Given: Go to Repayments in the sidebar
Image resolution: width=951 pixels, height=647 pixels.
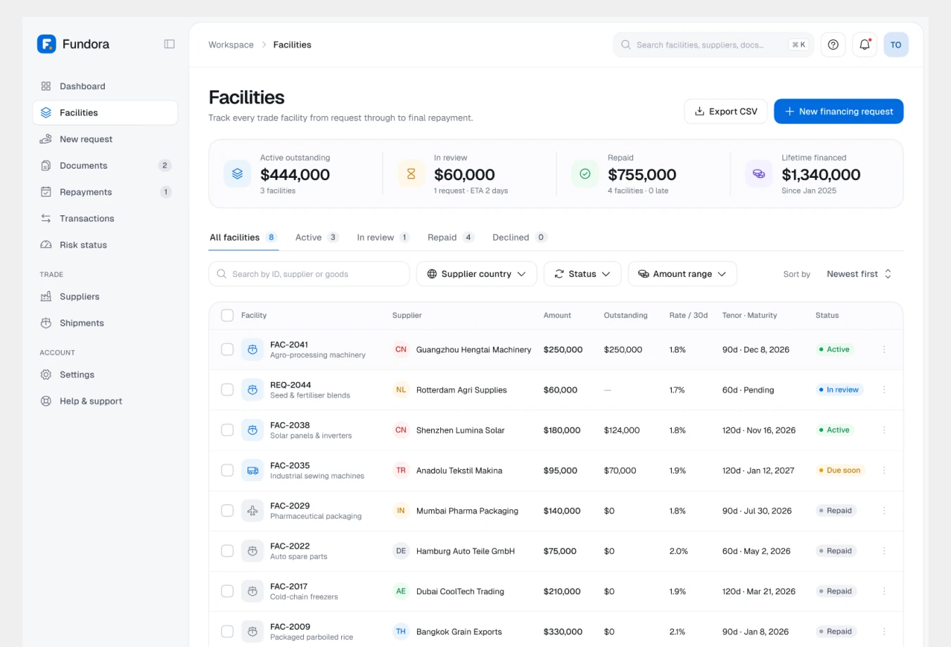Looking at the screenshot, I should tap(105, 192).
